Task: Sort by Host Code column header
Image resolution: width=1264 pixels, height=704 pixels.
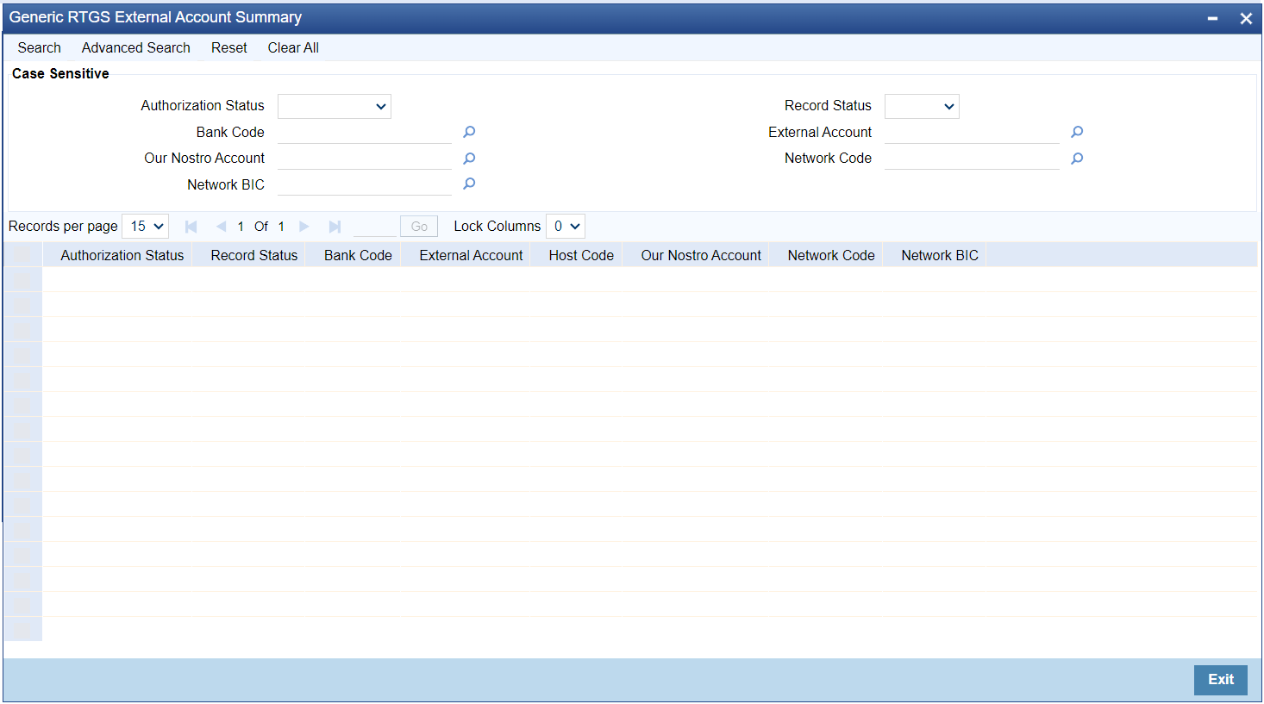Action: point(581,255)
